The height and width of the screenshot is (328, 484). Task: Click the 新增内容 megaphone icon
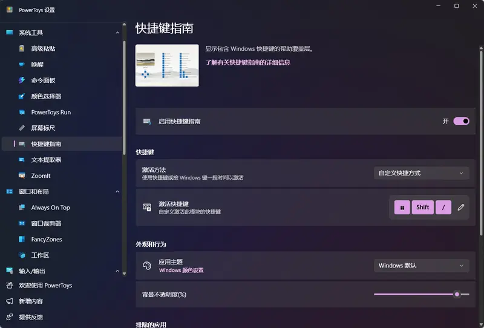click(10, 301)
